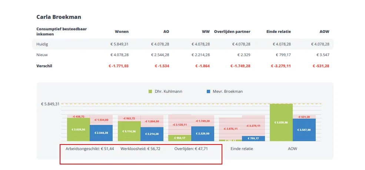Click the red shortfall label -€ 3.876,11
Viewport: 365px width, 170px height.
point(230,129)
